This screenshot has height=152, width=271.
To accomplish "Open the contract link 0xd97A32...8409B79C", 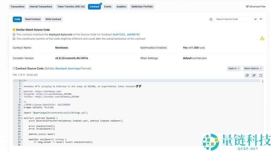I will tap(126, 35).
